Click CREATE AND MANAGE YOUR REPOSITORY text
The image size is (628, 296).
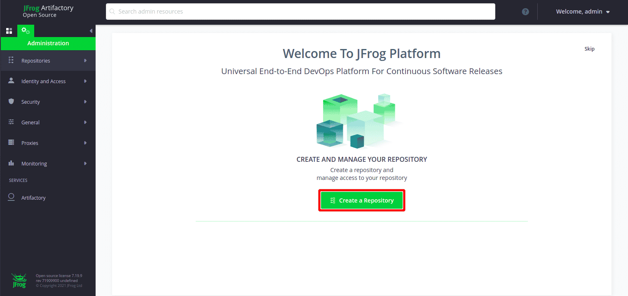click(x=362, y=159)
